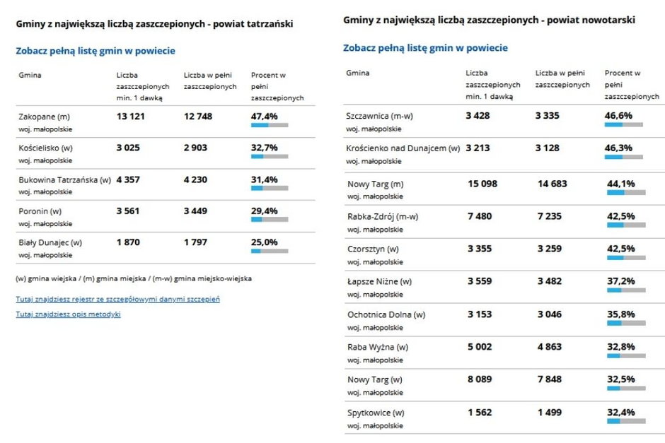Open full gmina list link for powiat nowotarski

[425, 48]
